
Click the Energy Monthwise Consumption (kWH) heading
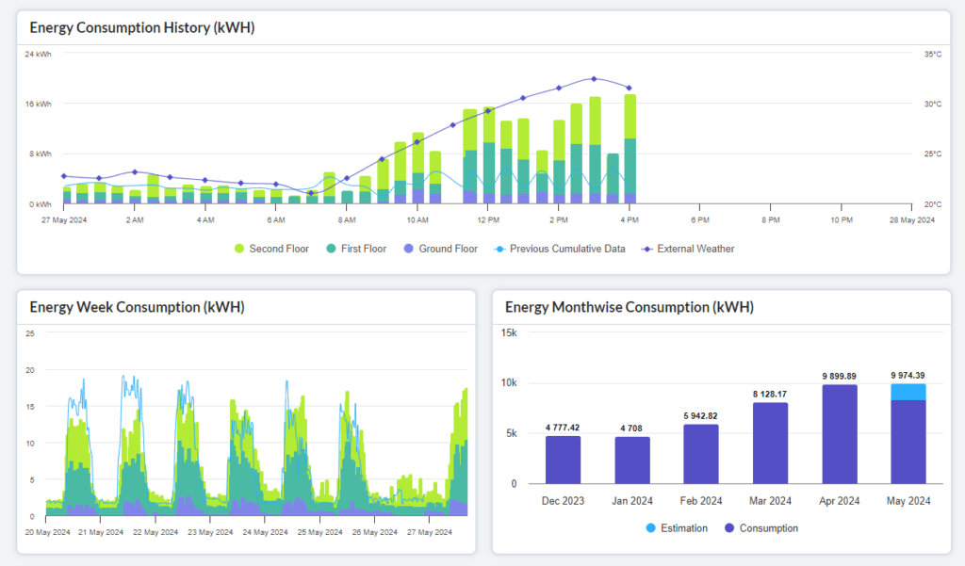630,307
